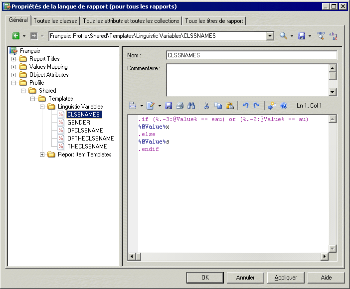
Task: Click the Editor menu icon in editor toolbar
Action: point(133,106)
